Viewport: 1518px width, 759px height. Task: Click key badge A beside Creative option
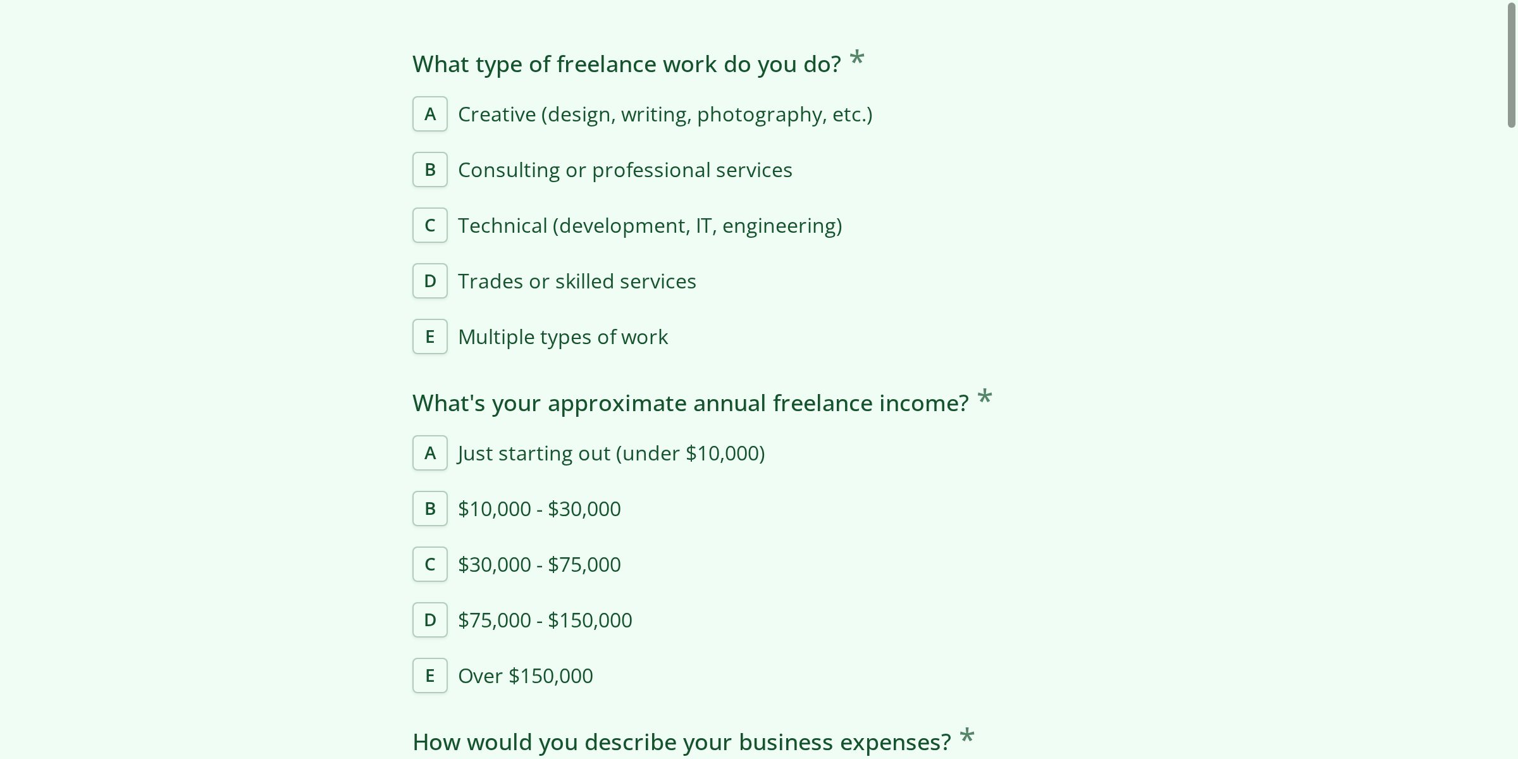430,114
